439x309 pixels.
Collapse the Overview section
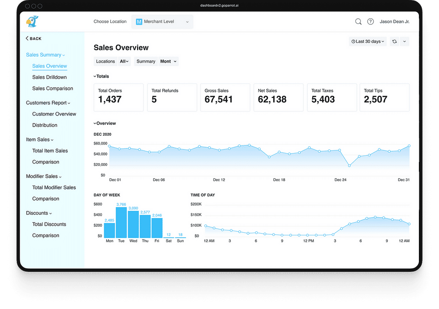click(105, 123)
